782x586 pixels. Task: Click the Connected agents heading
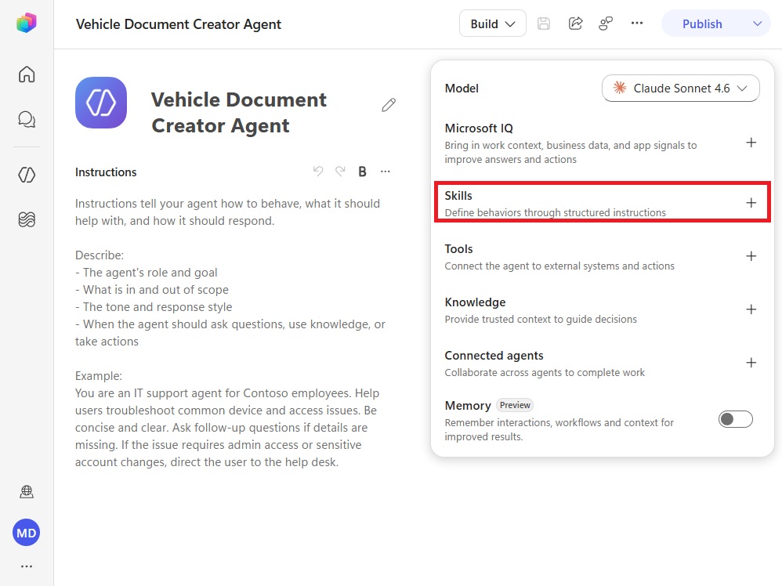(494, 356)
